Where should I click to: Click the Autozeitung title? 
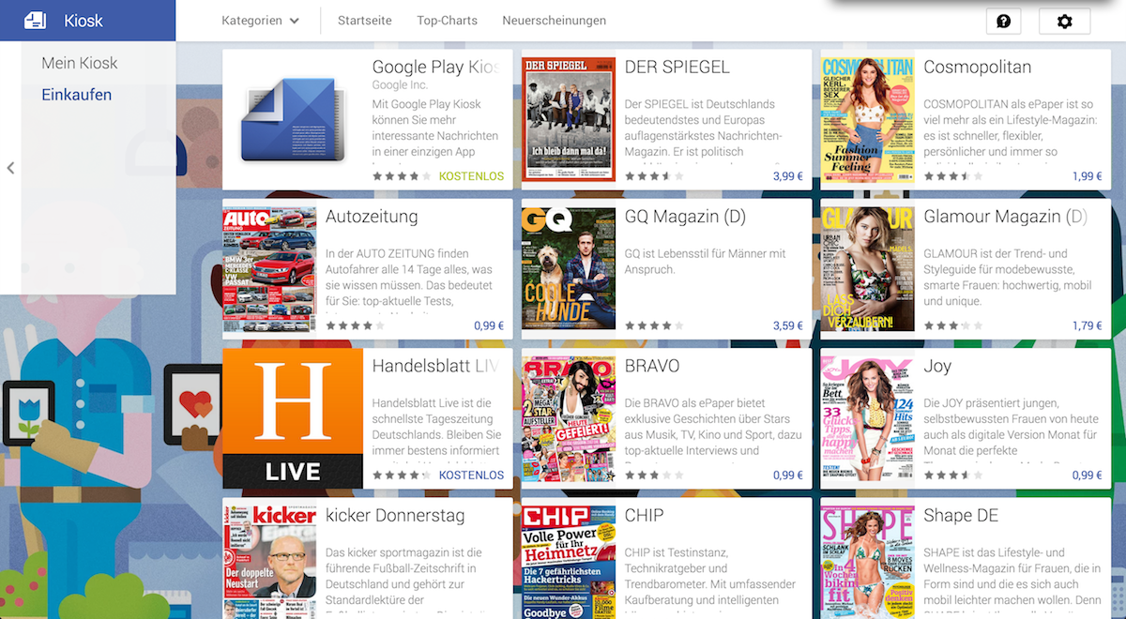pyautogui.click(x=372, y=217)
